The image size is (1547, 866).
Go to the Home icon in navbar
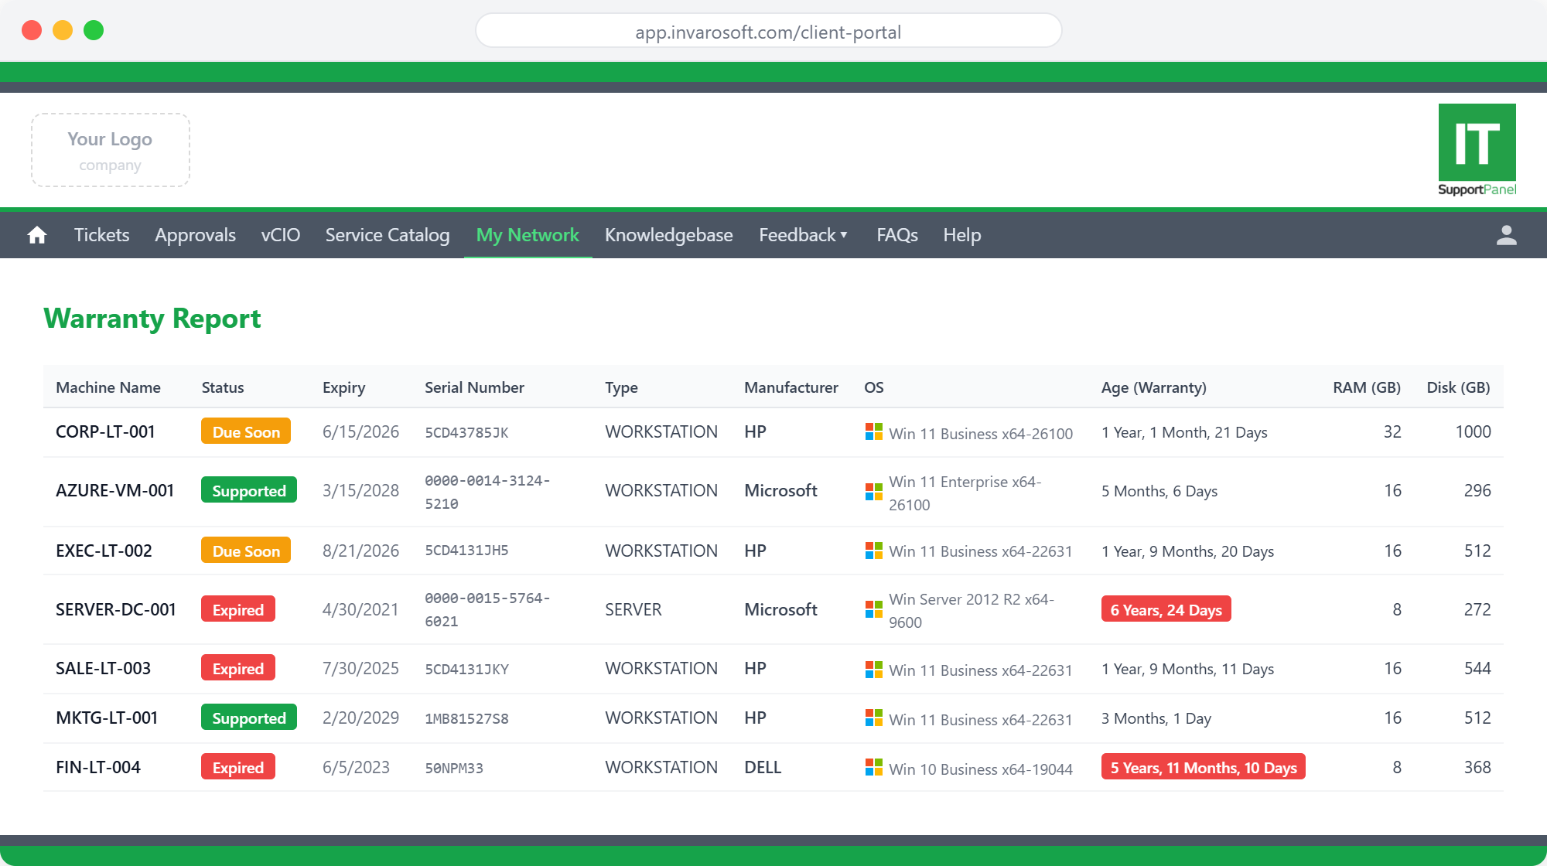(x=37, y=235)
